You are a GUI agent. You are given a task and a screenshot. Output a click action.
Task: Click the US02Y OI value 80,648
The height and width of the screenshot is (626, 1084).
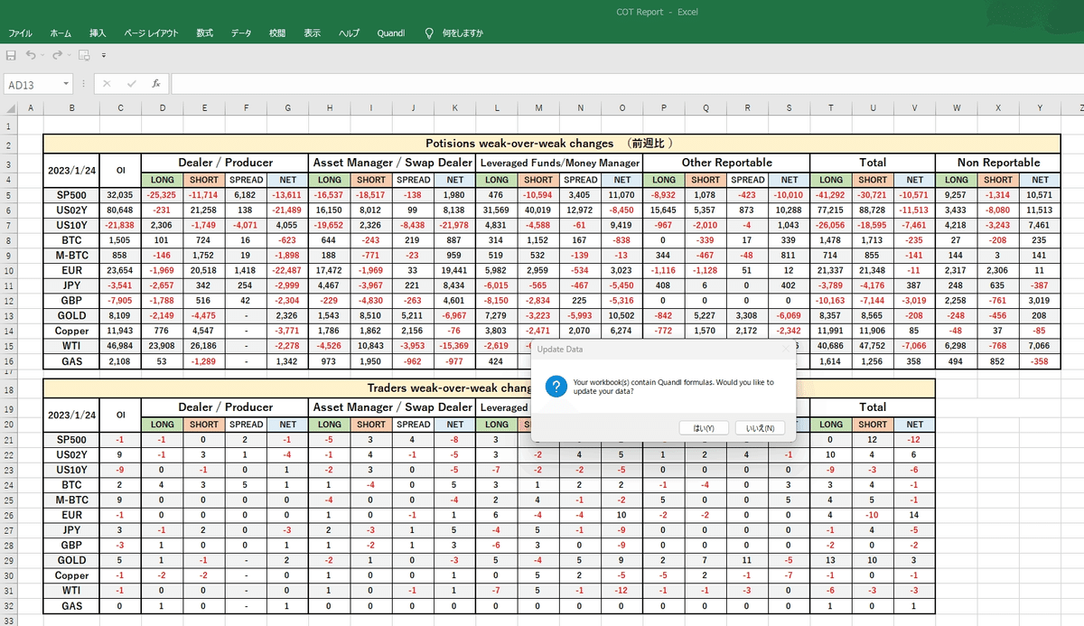pos(120,210)
